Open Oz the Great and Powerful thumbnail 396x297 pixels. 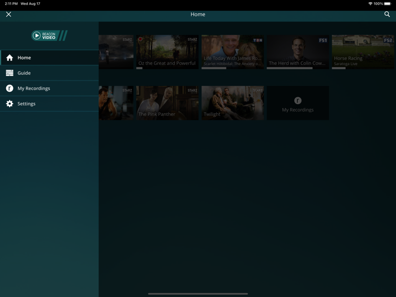pyautogui.click(x=167, y=52)
